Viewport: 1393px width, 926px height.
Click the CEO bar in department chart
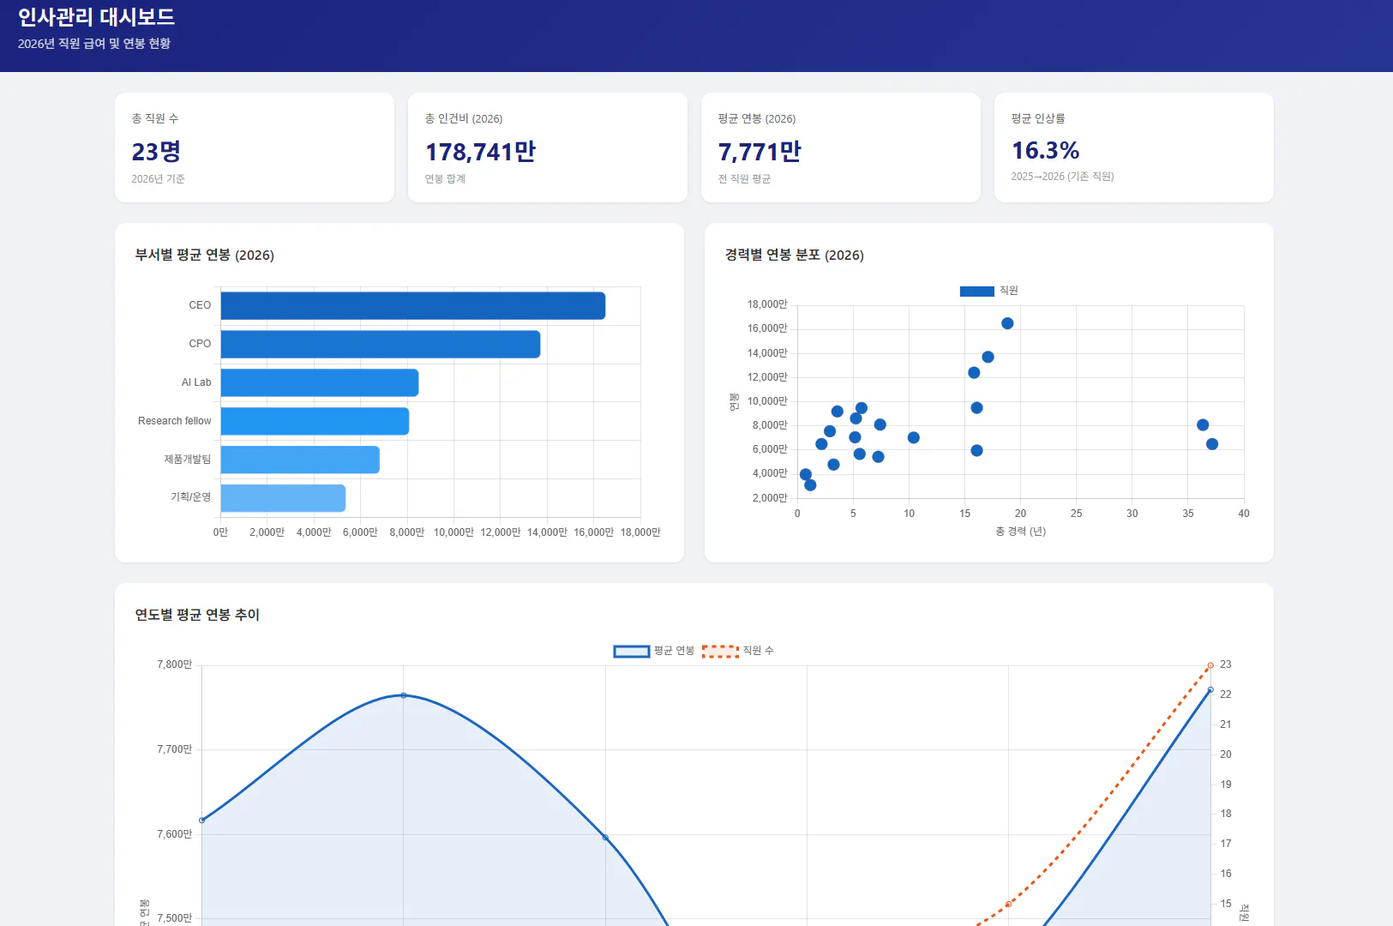tap(413, 305)
